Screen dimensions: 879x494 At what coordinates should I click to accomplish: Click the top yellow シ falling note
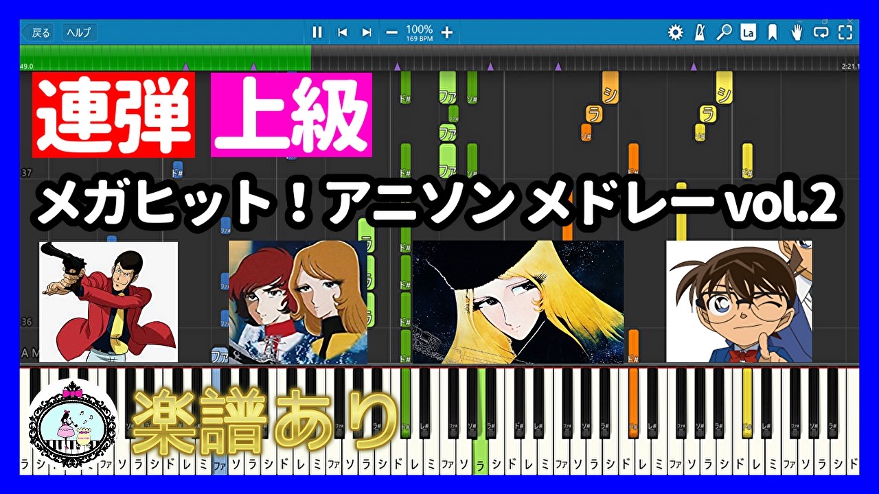724,88
